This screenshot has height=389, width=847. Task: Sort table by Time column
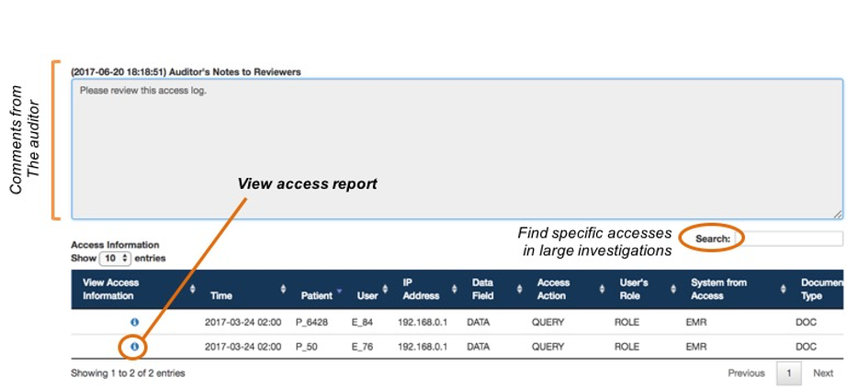point(244,289)
